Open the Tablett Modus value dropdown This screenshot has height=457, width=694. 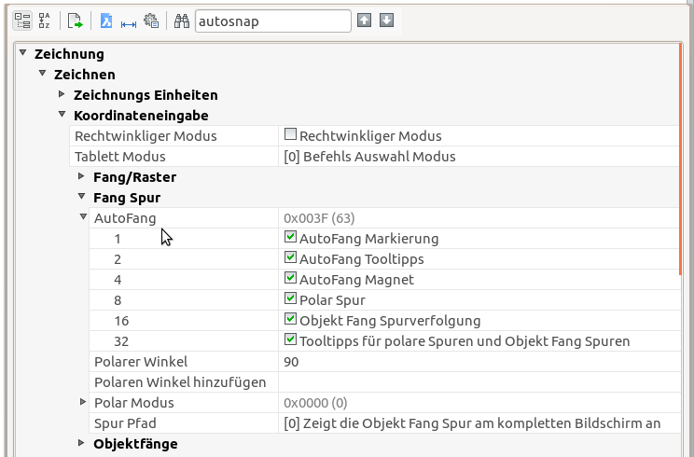click(476, 156)
